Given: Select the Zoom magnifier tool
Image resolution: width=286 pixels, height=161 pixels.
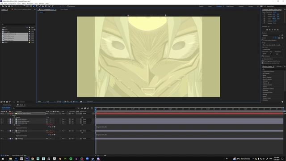Looking at the screenshot, I should point(12,6).
